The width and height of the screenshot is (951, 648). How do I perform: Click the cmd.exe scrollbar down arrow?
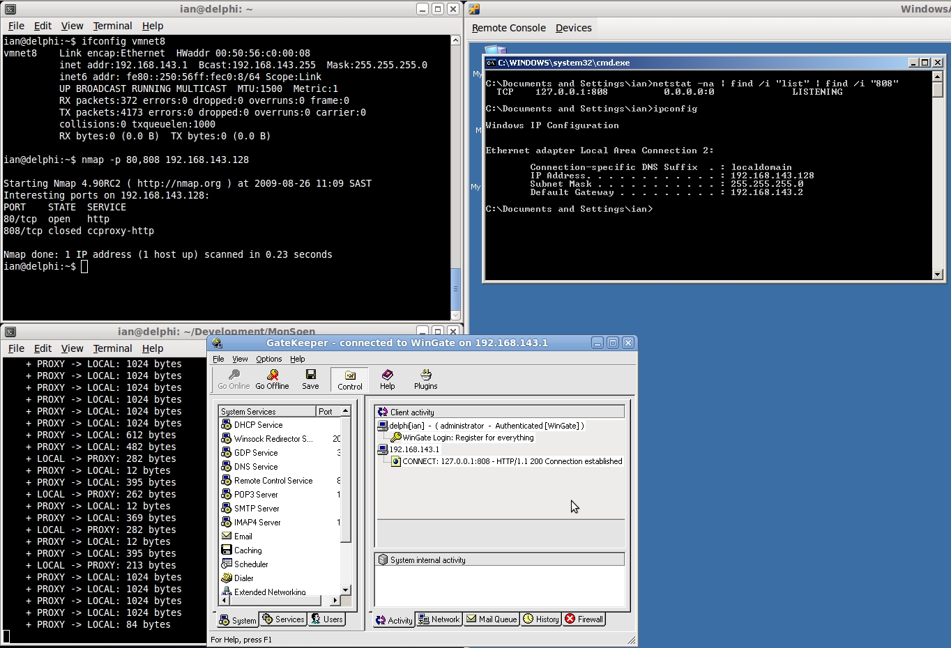coord(938,275)
